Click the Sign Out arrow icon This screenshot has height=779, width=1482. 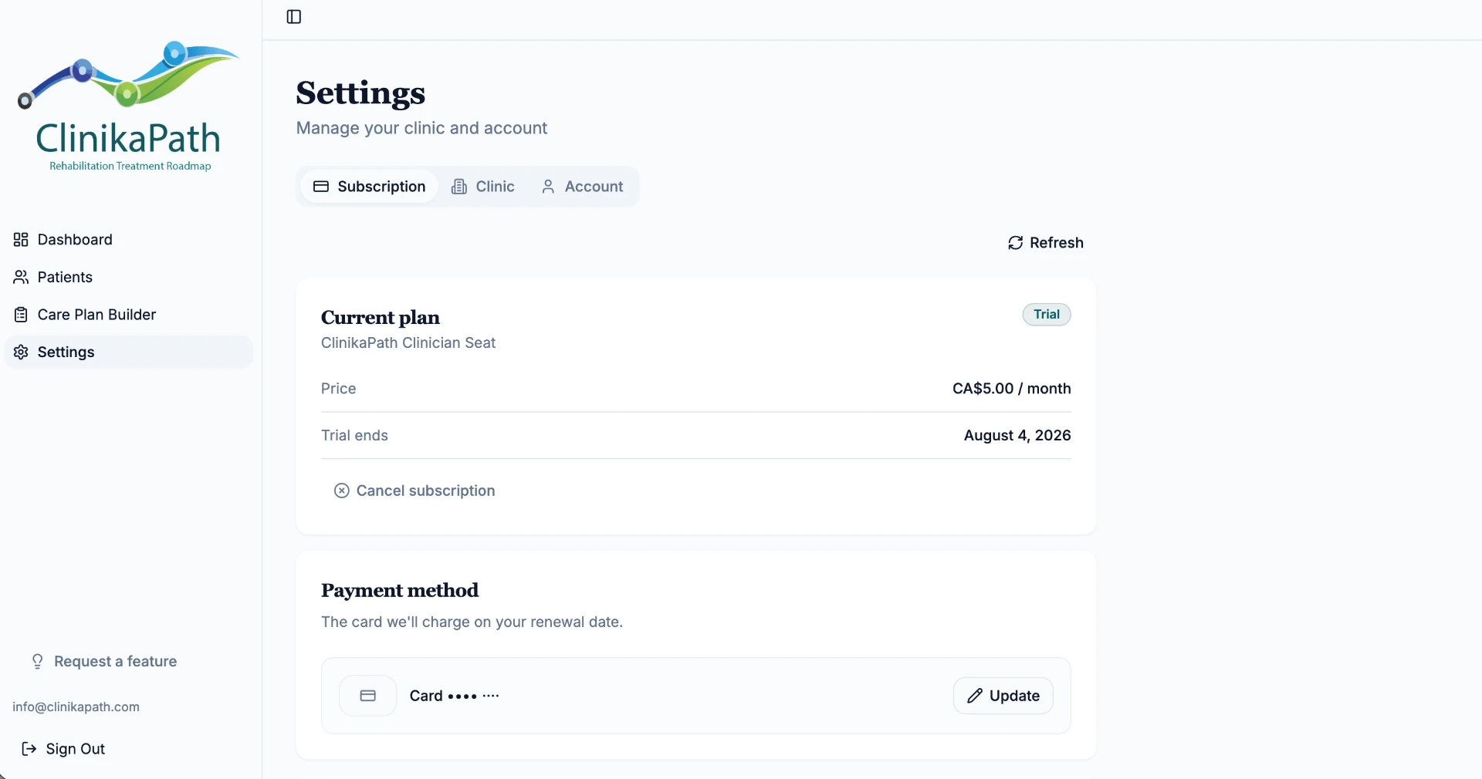click(x=29, y=749)
